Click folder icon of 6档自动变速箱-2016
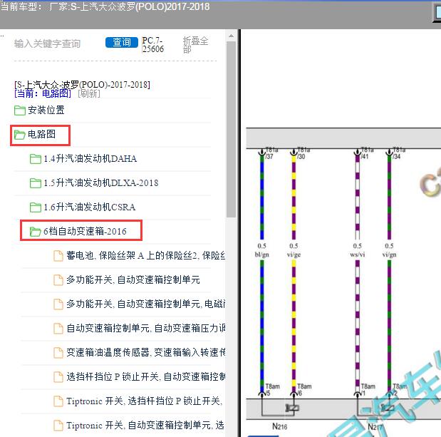 tap(36, 232)
